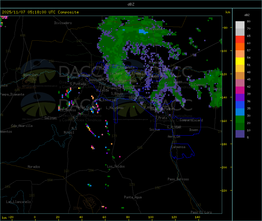Select the Agua_Toro label on the map
This screenshot has width=262, height=221.
(31, 75)
